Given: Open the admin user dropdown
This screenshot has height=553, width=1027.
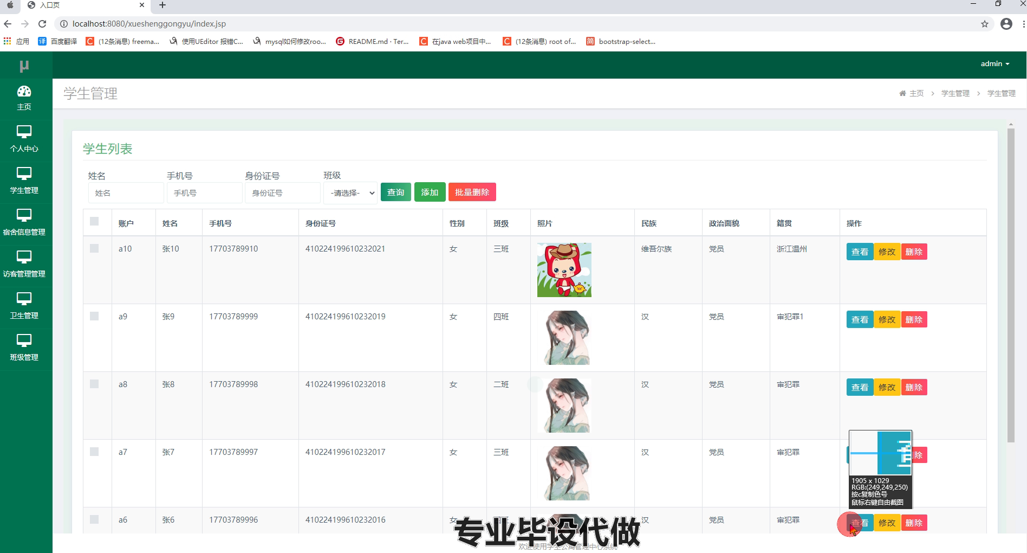Looking at the screenshot, I should tap(995, 64).
